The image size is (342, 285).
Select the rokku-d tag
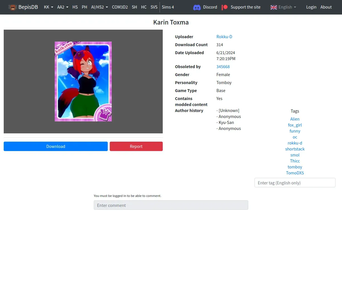(x=295, y=143)
